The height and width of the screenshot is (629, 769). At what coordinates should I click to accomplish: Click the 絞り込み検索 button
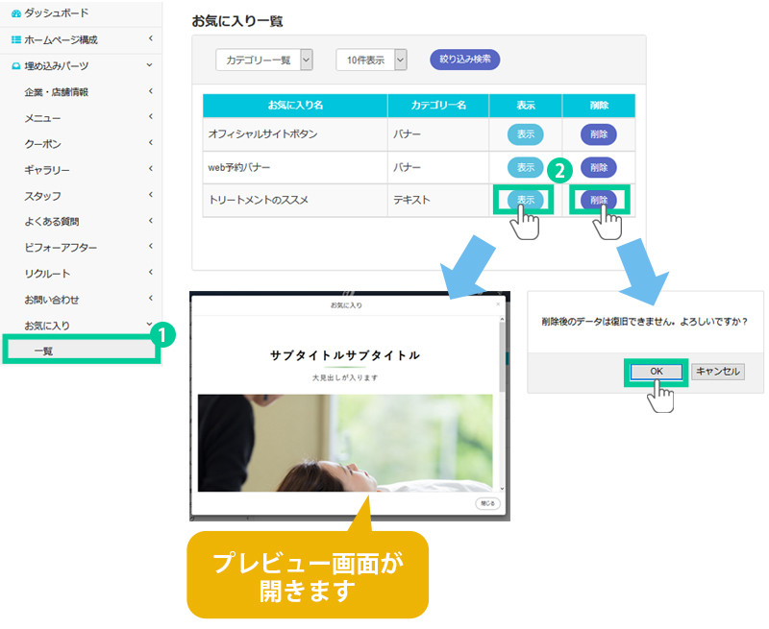tap(464, 60)
